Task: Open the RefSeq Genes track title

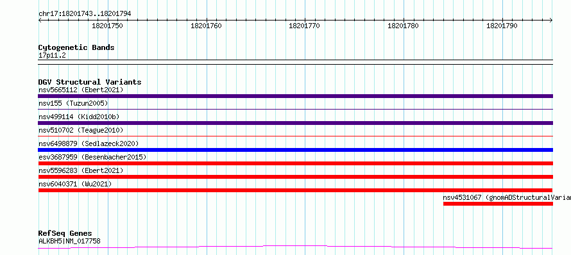Action: pyautogui.click(x=65, y=234)
